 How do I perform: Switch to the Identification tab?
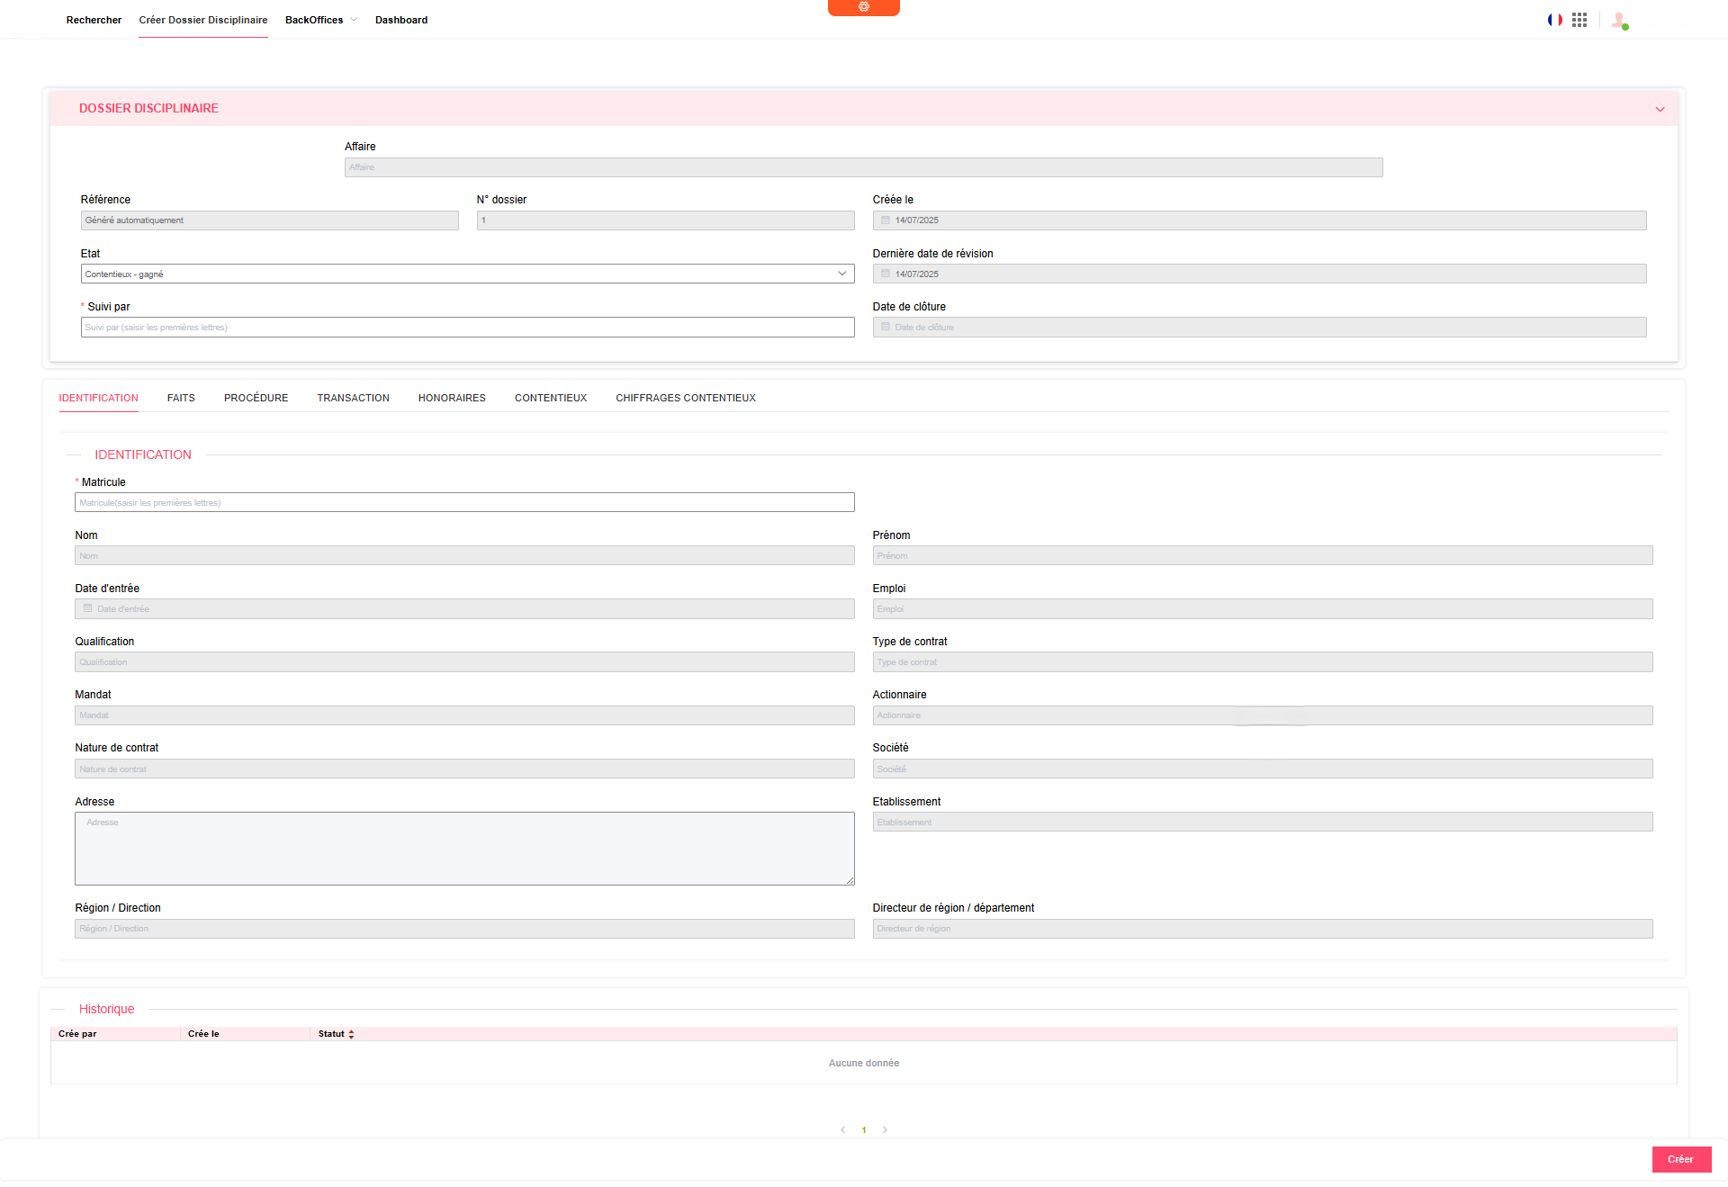[x=98, y=398]
